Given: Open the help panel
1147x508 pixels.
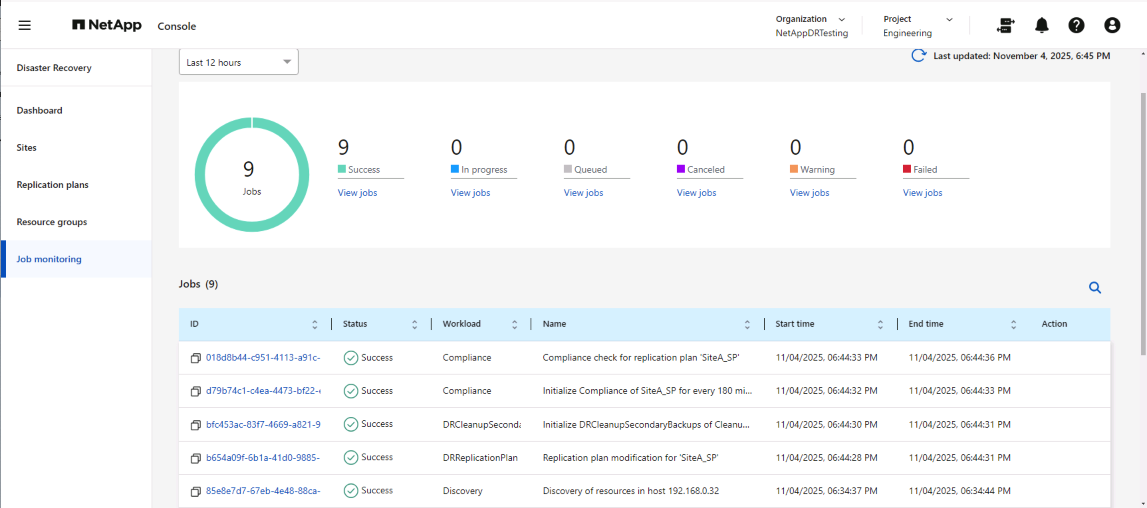Looking at the screenshot, I should (x=1077, y=26).
